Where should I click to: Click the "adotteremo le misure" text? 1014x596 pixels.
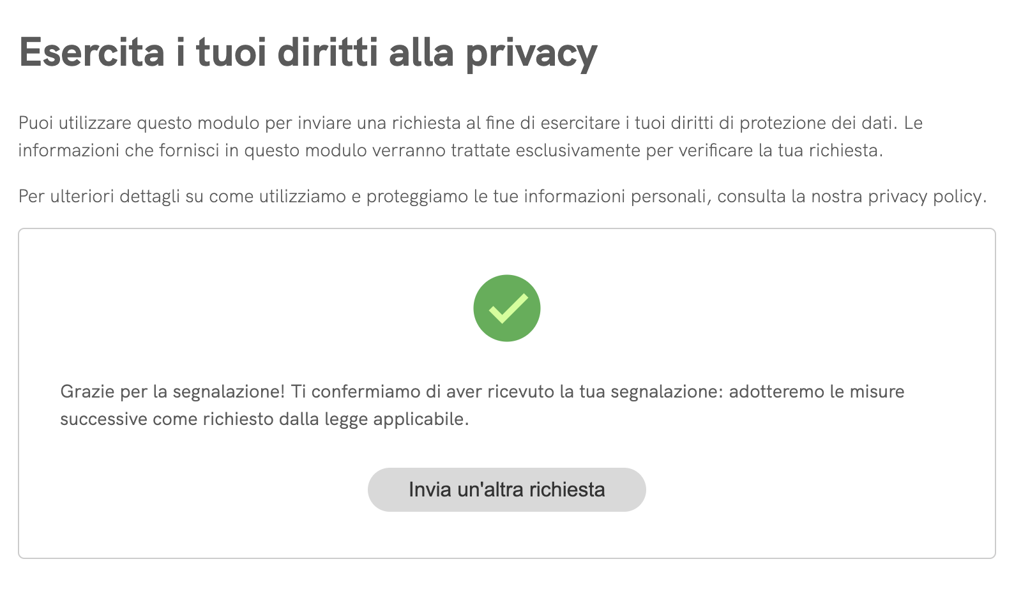click(816, 392)
